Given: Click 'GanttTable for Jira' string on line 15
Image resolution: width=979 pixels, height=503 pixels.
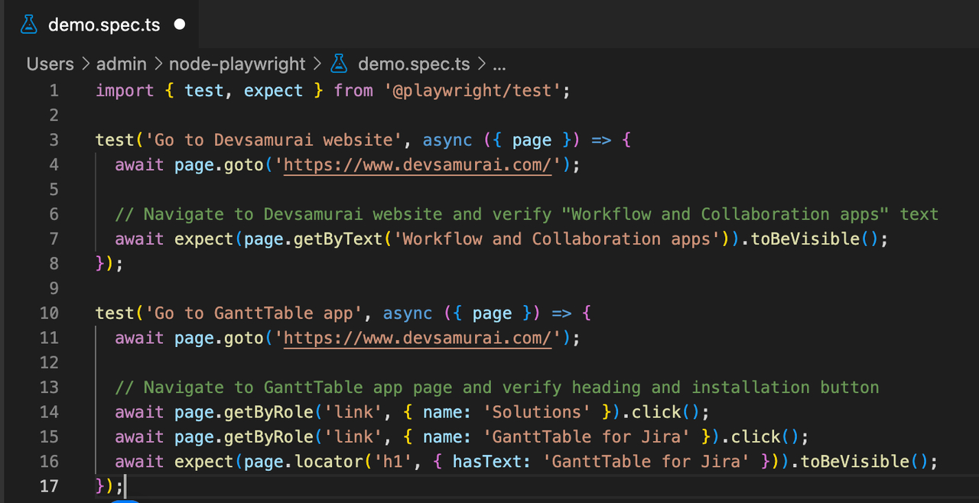Looking at the screenshot, I should pyautogui.click(x=587, y=437).
